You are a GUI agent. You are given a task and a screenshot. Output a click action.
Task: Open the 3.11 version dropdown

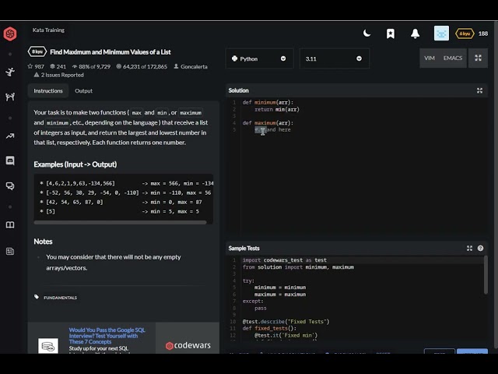point(334,58)
